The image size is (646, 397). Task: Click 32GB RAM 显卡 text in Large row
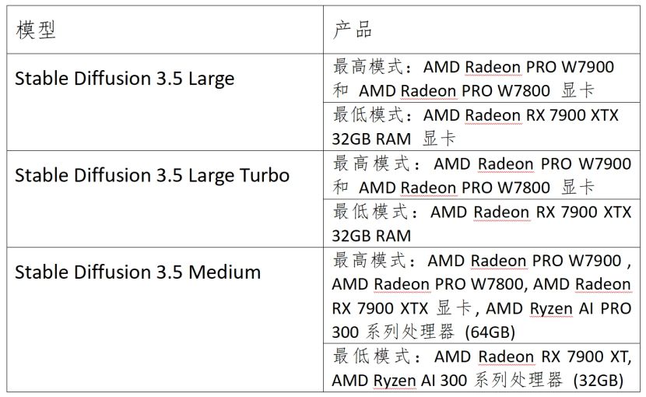click(x=394, y=139)
